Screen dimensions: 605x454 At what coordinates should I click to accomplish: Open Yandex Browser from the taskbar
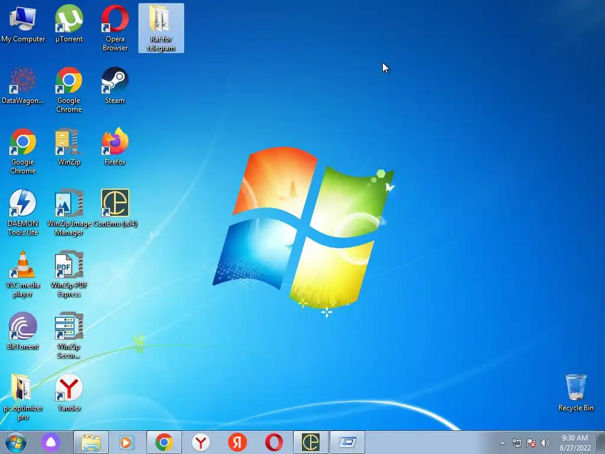pos(201,442)
